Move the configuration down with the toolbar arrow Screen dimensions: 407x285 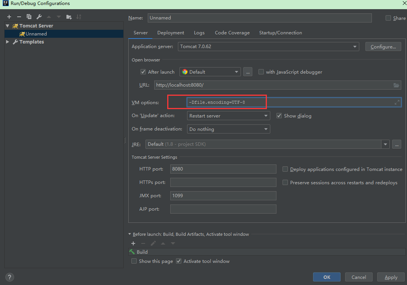click(x=59, y=17)
